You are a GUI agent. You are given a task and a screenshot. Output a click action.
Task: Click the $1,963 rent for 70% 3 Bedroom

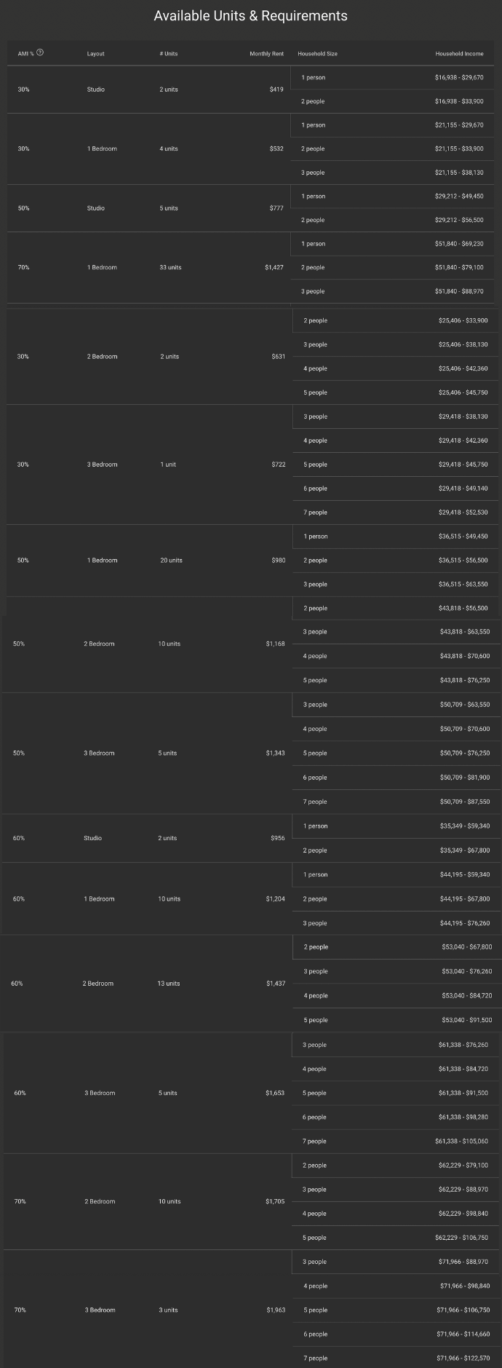click(276, 1310)
